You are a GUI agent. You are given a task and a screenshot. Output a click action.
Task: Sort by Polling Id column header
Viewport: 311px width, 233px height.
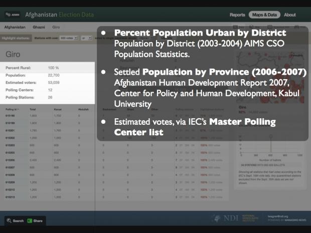[12, 109]
